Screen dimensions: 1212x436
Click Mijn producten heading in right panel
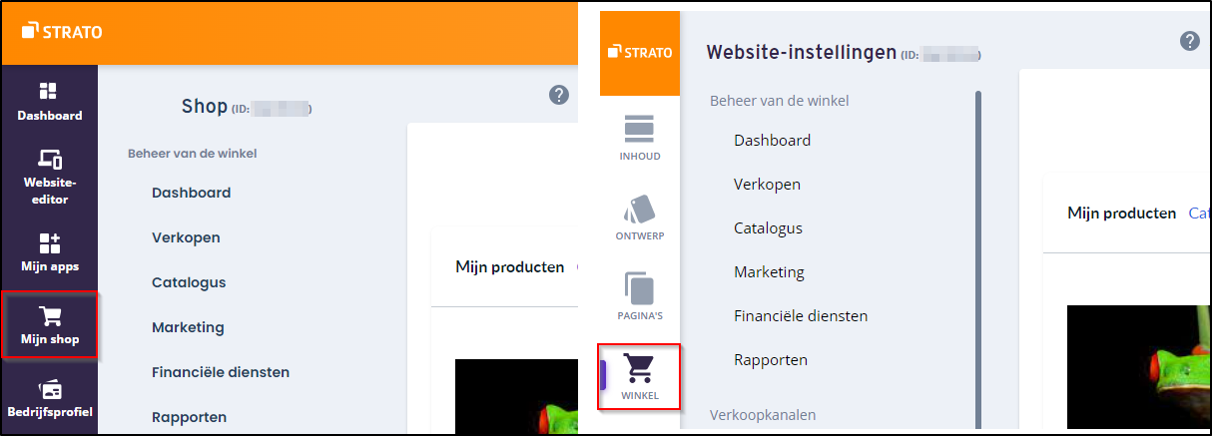(1121, 214)
